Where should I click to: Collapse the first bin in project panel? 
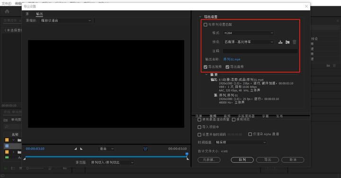click(13, 140)
